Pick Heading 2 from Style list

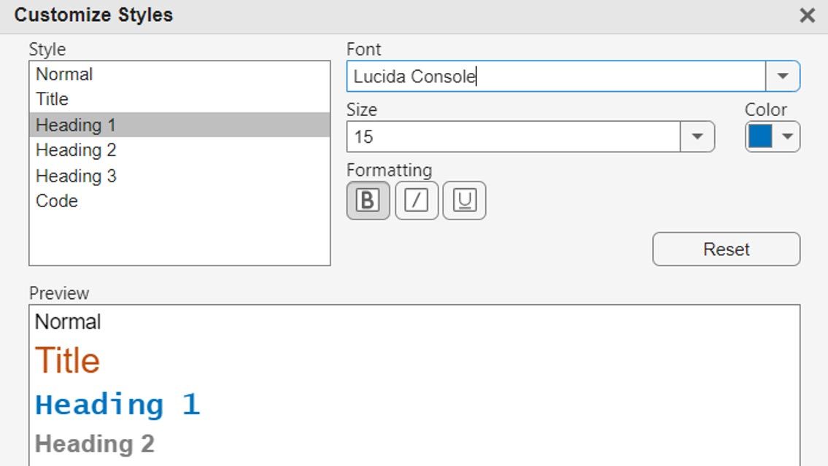click(x=76, y=150)
